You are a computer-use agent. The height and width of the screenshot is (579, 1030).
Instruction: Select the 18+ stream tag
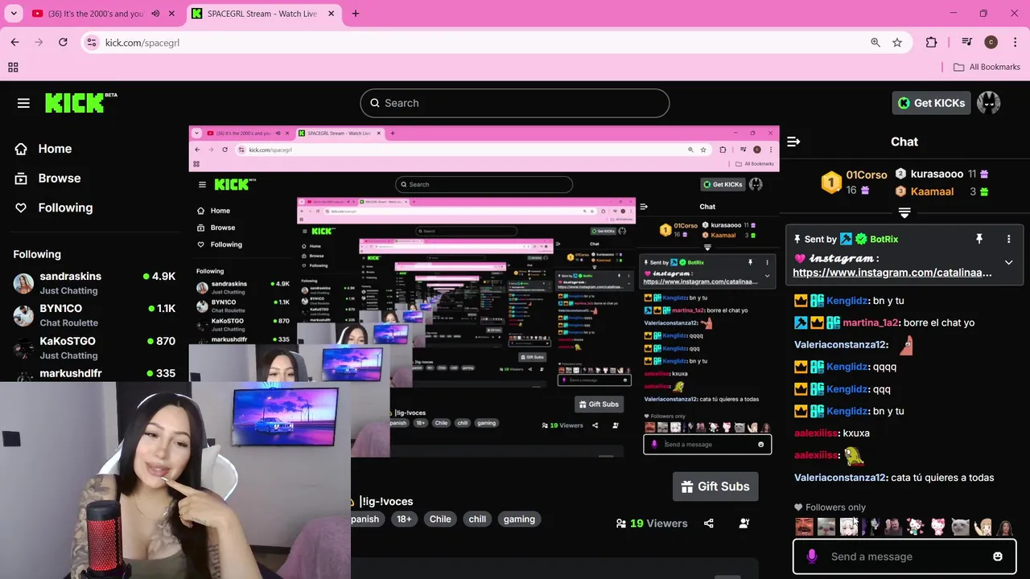click(x=404, y=519)
